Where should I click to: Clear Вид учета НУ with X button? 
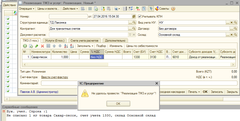click(x=232, y=23)
